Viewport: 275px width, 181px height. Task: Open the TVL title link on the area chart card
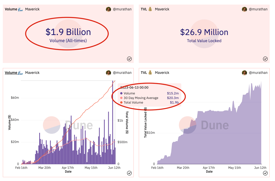[144, 73]
